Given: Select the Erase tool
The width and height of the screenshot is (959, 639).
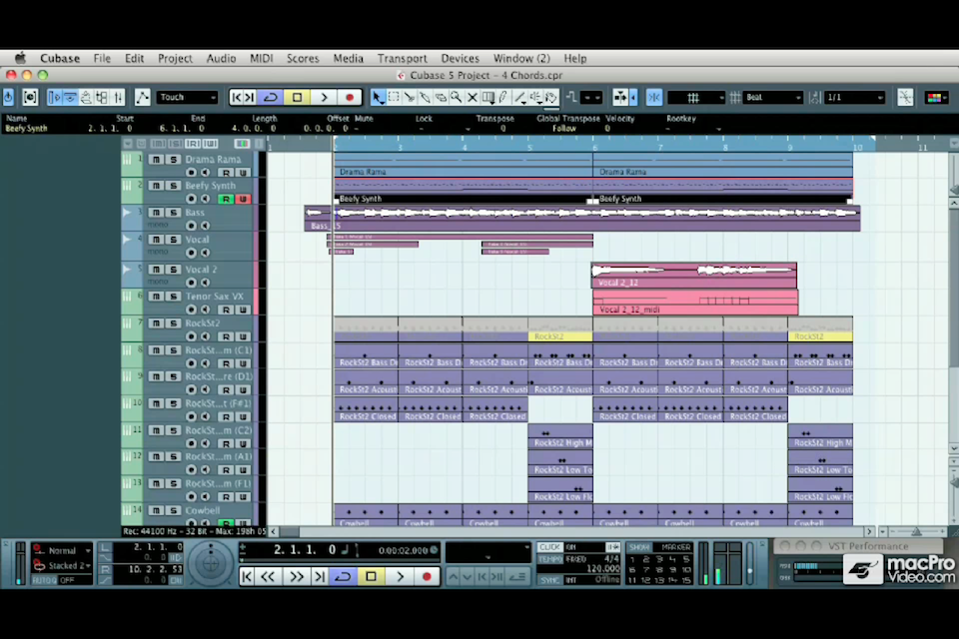Looking at the screenshot, I should point(441,97).
